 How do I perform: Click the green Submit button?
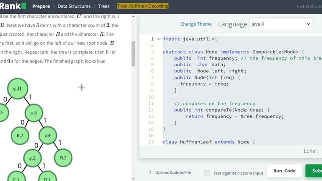coord(314,171)
